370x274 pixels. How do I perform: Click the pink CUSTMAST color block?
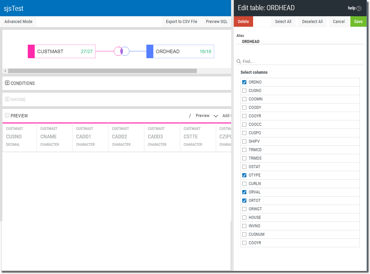click(x=31, y=51)
